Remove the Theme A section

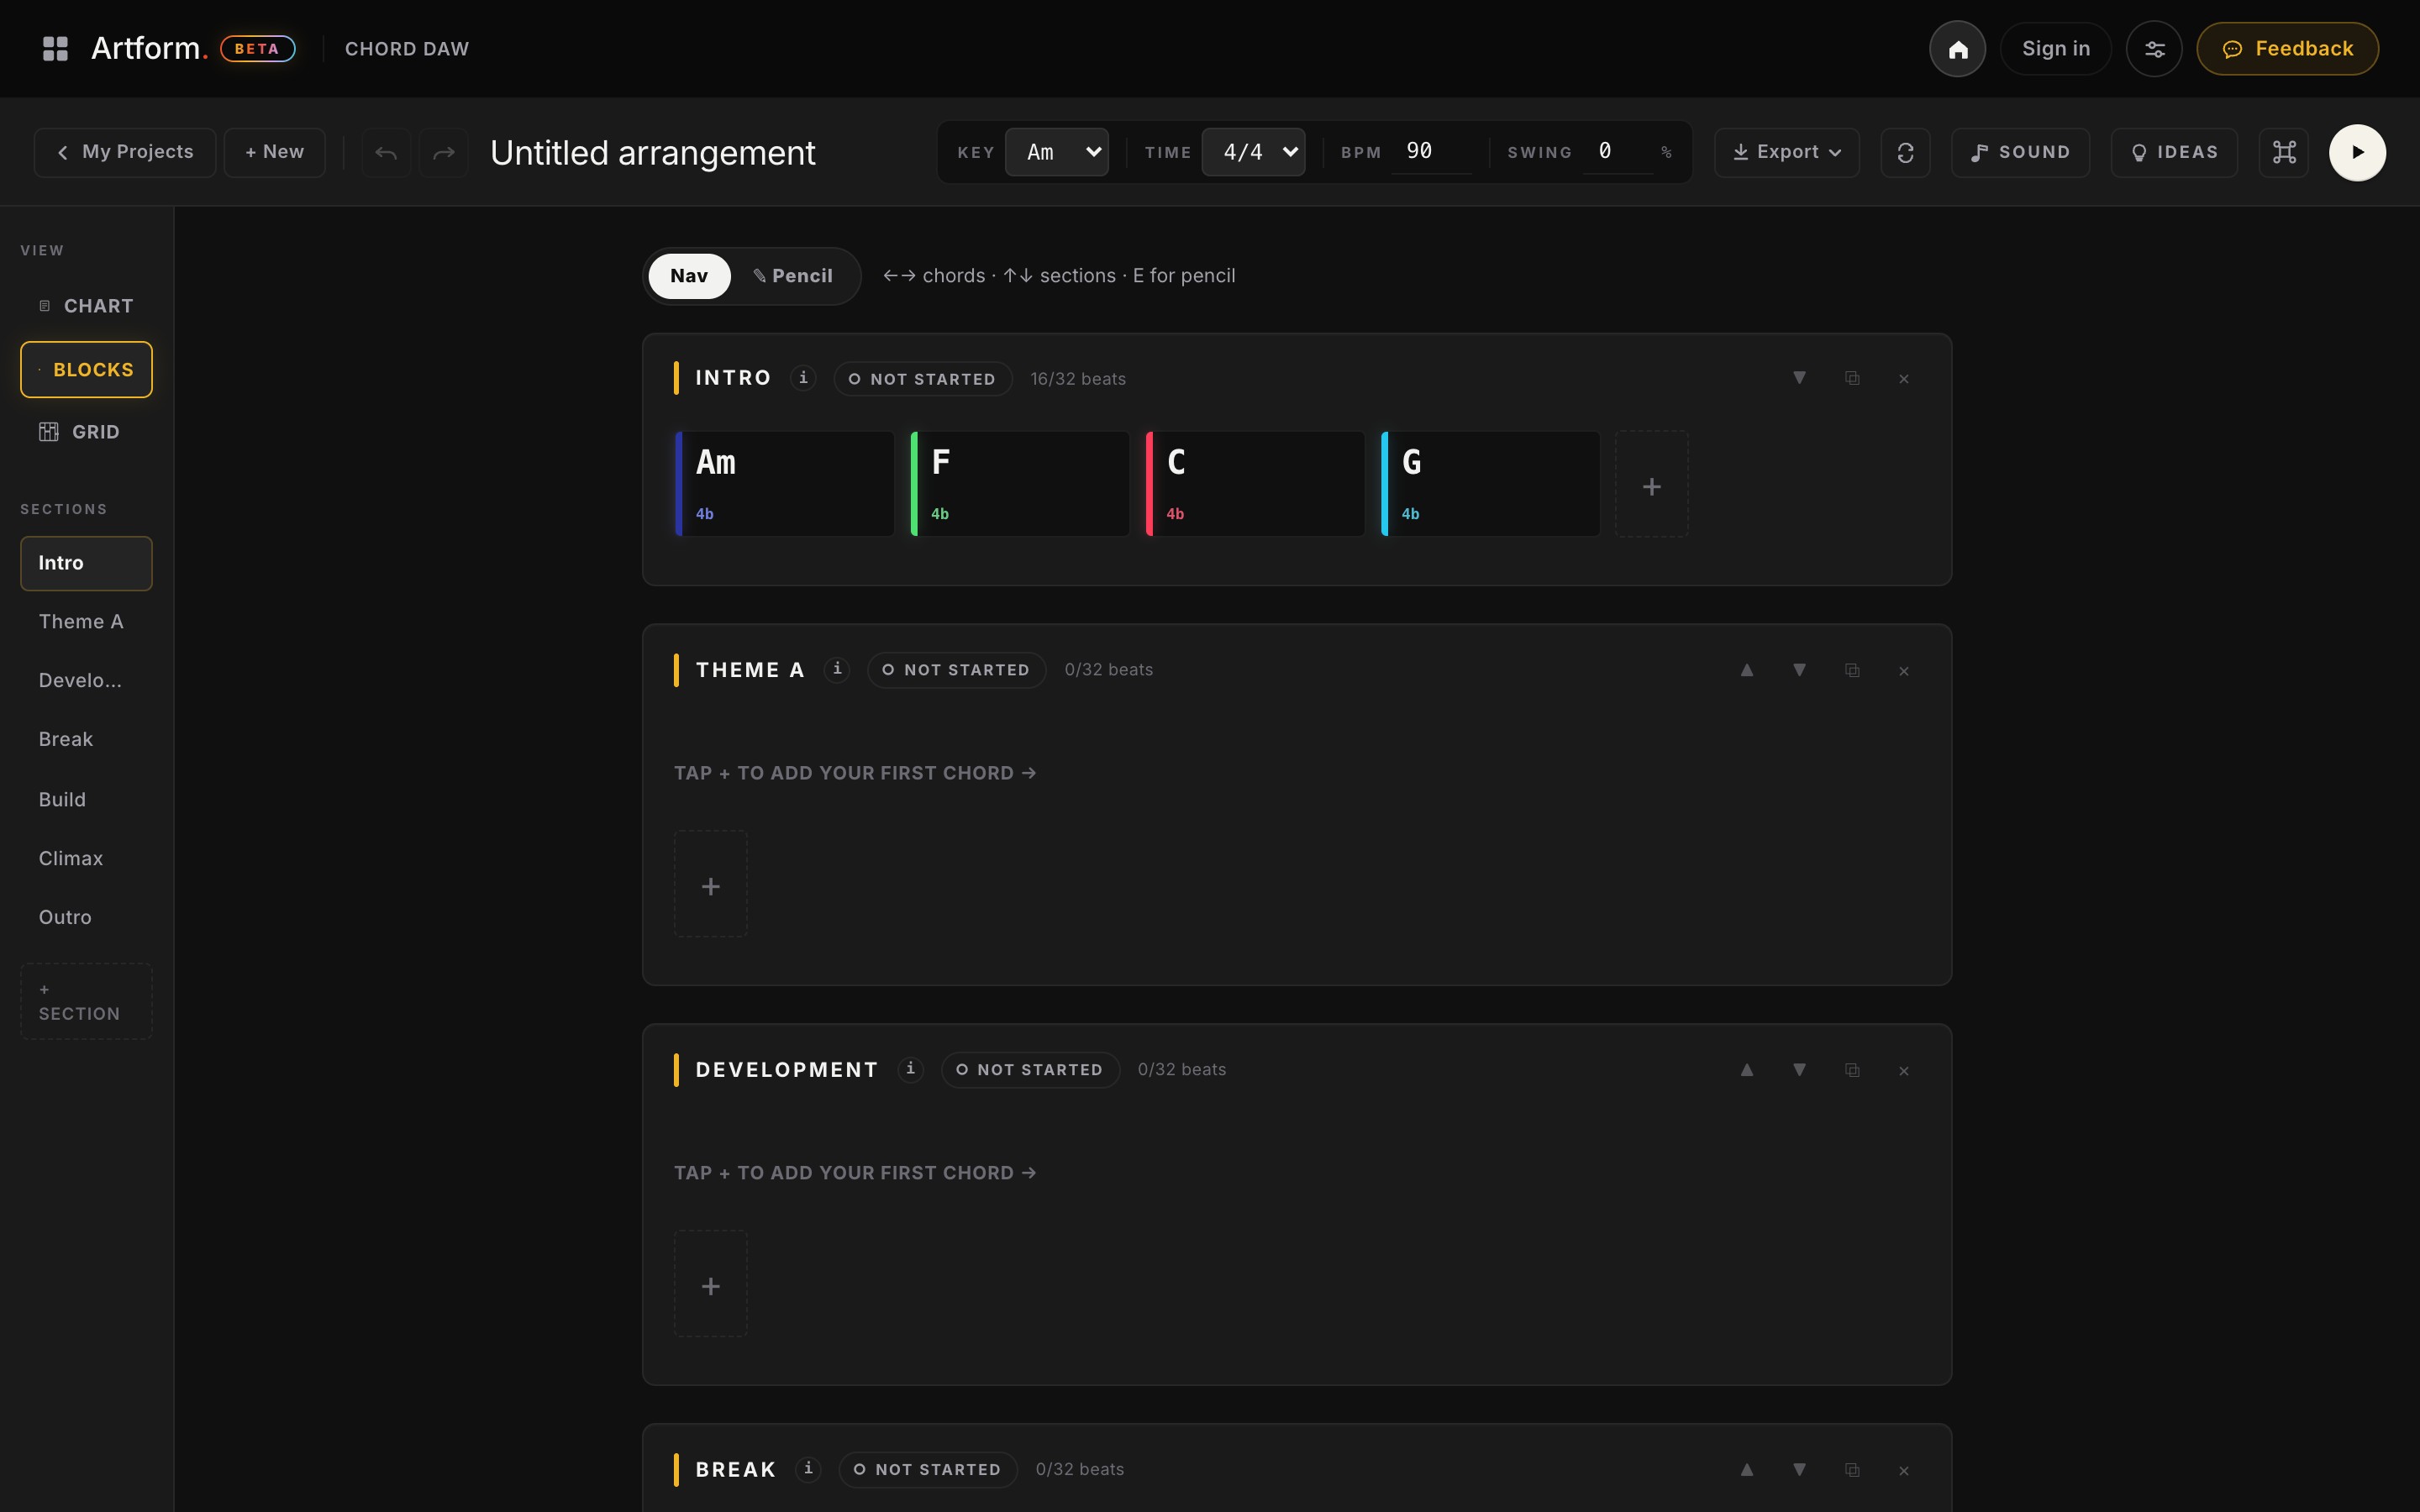click(1904, 670)
